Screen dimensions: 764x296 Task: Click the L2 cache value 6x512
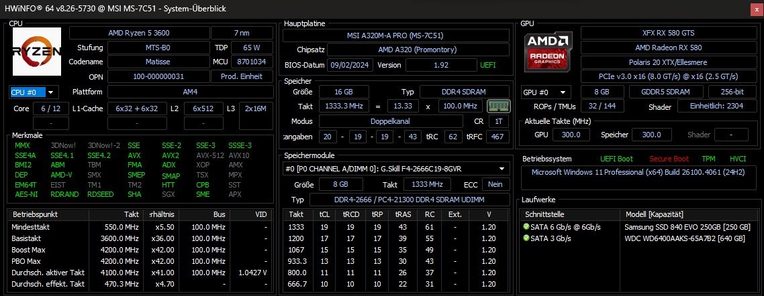203,108
